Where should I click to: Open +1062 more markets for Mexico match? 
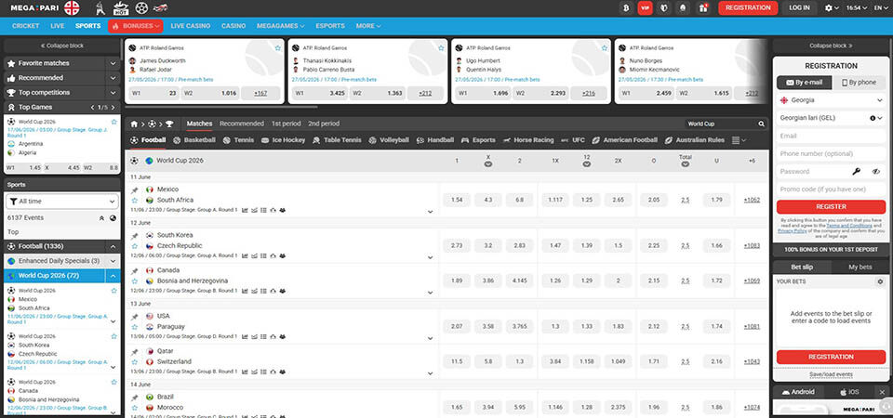tap(752, 201)
